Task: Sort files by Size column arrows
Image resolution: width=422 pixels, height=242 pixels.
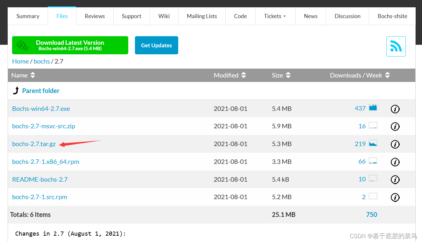Action: [288, 75]
